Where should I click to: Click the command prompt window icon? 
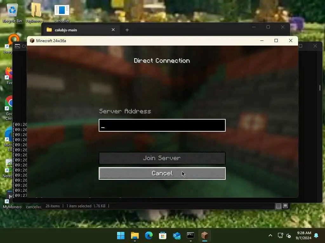[x=17, y=46]
